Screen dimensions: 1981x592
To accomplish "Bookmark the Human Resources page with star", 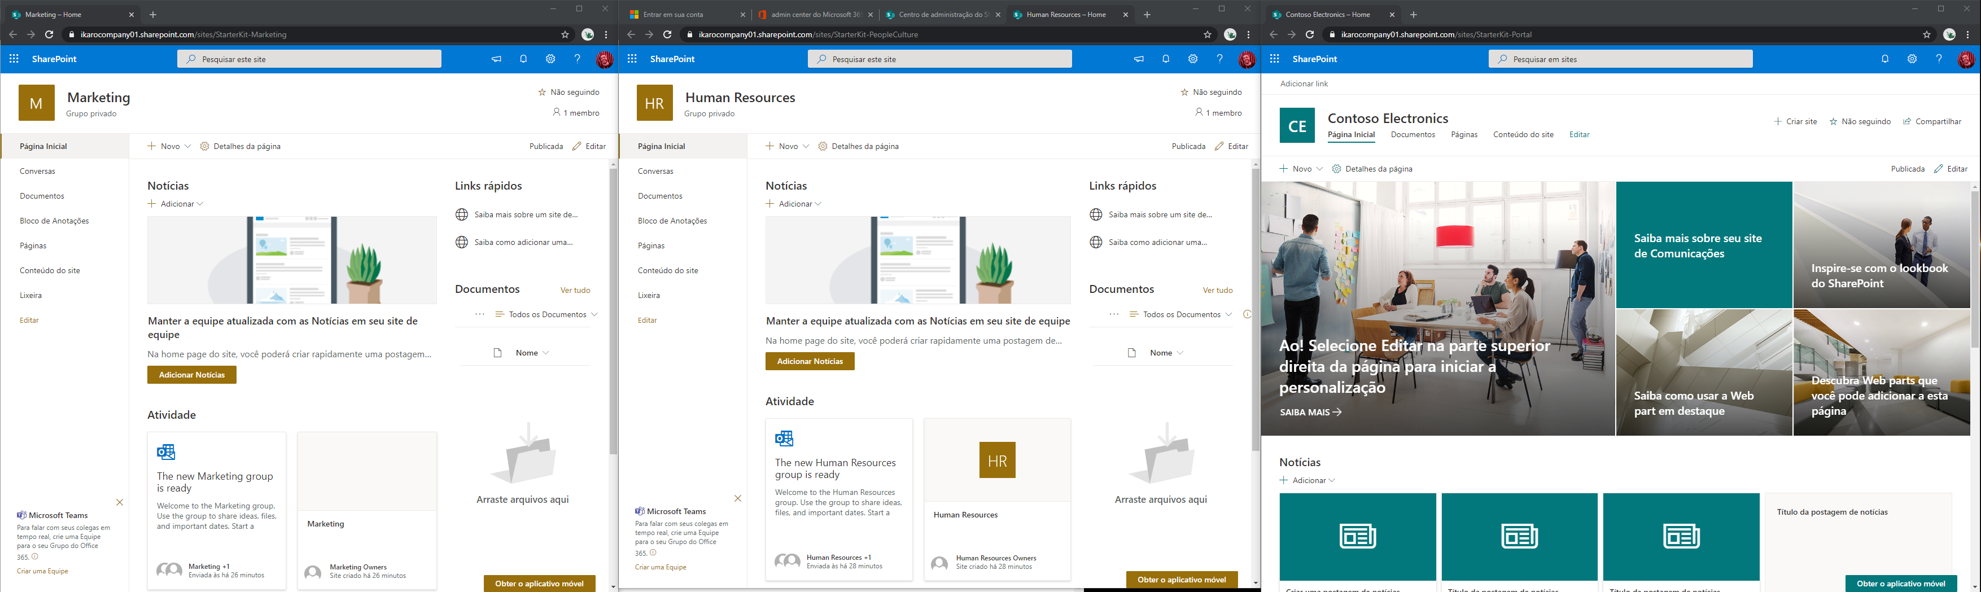I will click(x=1208, y=34).
